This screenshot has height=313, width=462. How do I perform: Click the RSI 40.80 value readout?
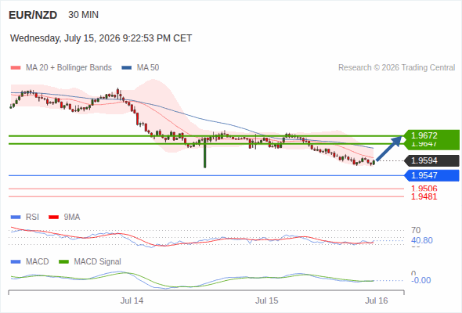422,240
